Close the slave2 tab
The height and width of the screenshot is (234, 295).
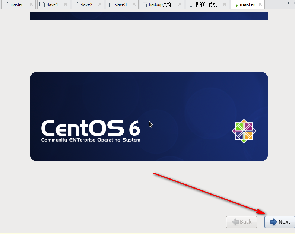100,4
